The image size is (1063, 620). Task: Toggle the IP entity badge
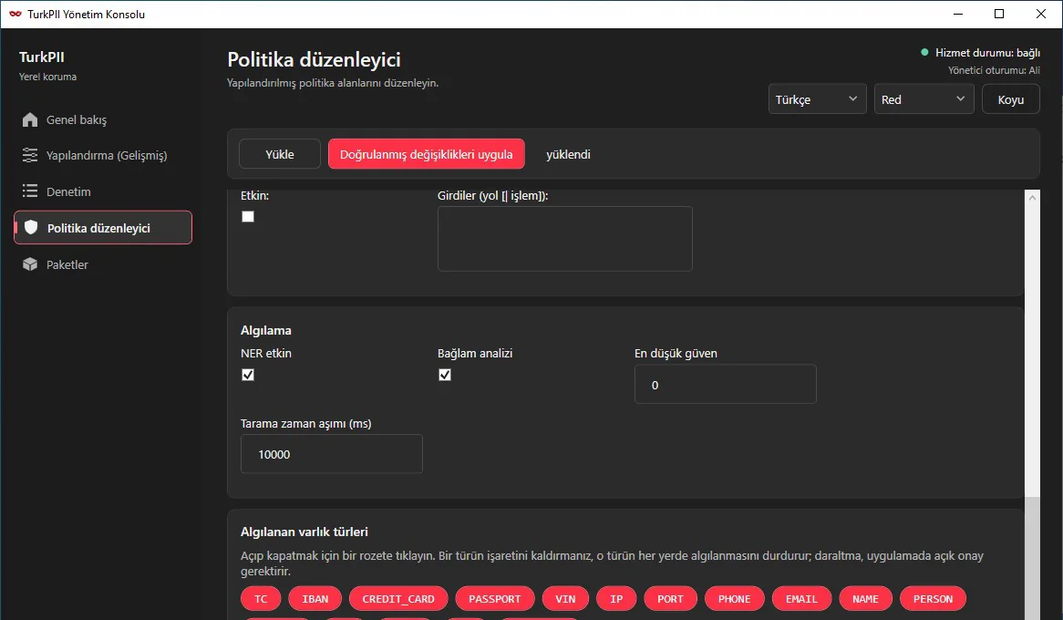pos(616,599)
